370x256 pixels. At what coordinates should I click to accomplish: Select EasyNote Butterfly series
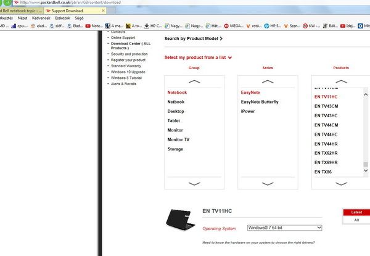[260, 102]
